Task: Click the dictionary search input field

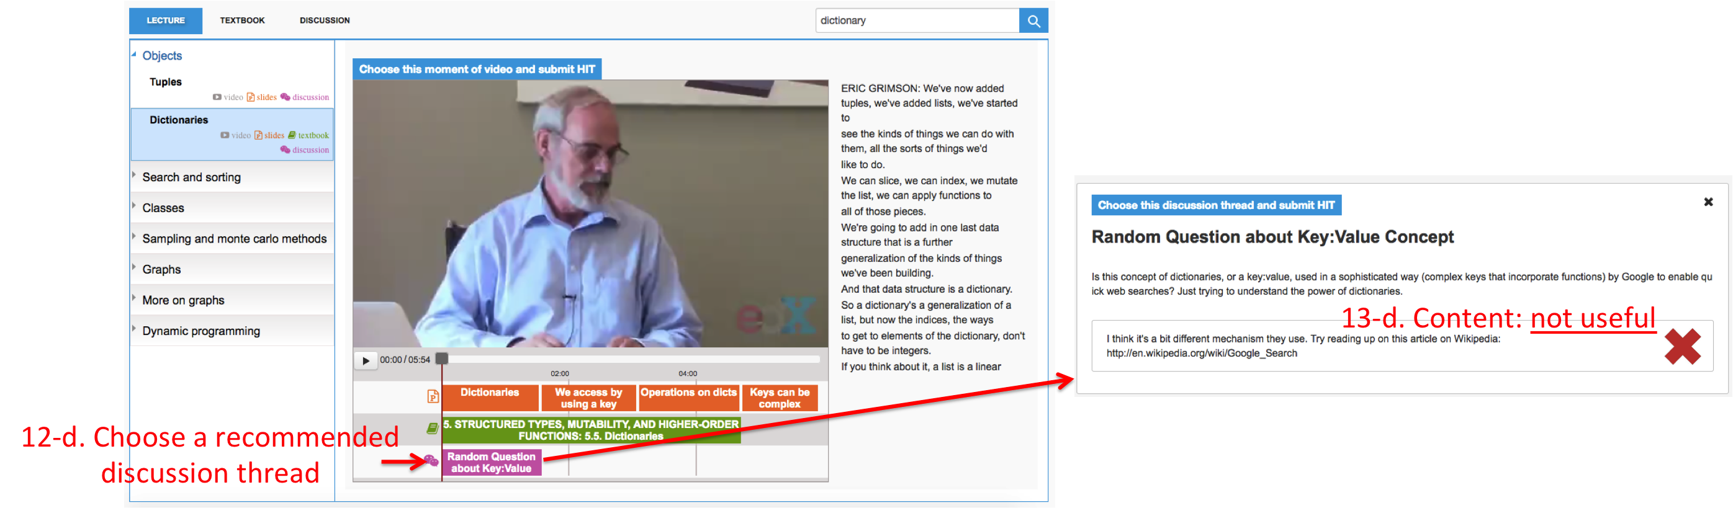Action: tap(916, 21)
